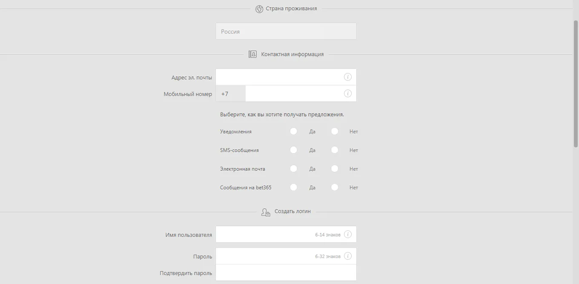Screen dimensions: 579x284
Task: Focus the Имя пользователя input
Action: (x=286, y=234)
